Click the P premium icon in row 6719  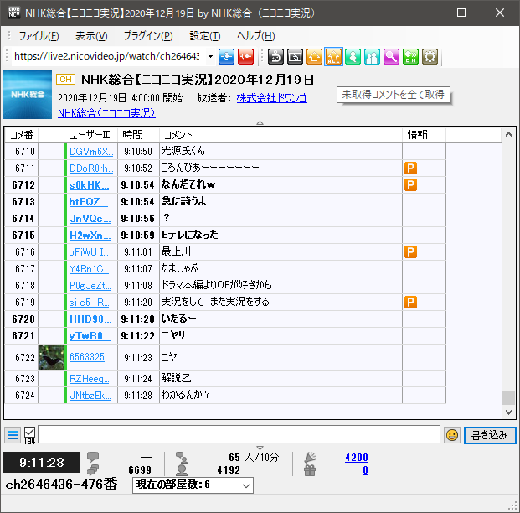tap(410, 302)
